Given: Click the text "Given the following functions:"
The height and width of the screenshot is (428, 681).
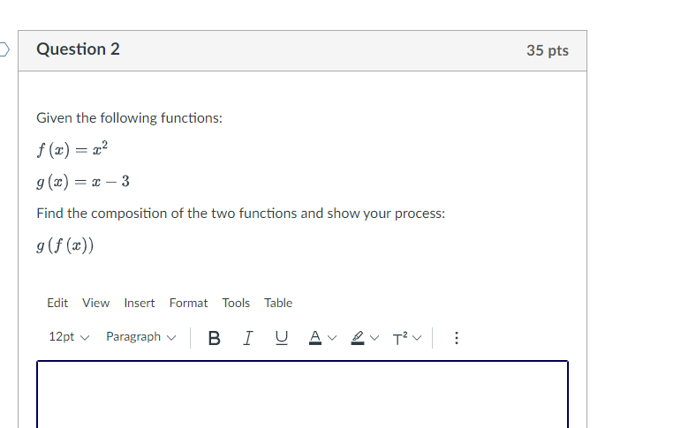Looking at the screenshot, I should [130, 118].
